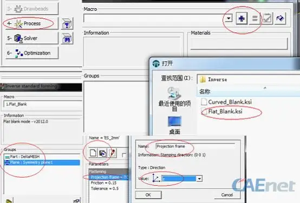Toggle the checkbox beside the pen icon

124,155
